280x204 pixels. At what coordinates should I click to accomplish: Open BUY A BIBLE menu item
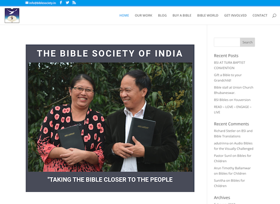182,15
